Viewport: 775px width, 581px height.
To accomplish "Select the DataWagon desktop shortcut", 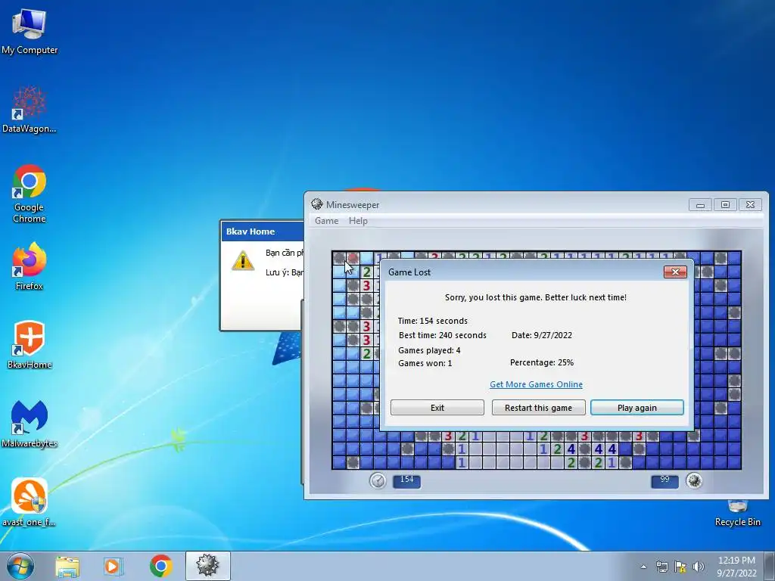I will point(30,110).
